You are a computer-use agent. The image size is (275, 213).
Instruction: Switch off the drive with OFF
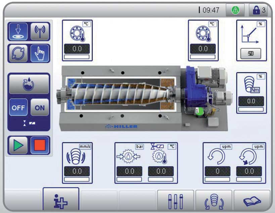click(x=19, y=108)
